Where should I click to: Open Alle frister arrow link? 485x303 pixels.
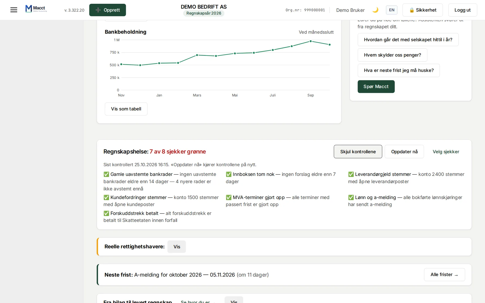click(444, 274)
